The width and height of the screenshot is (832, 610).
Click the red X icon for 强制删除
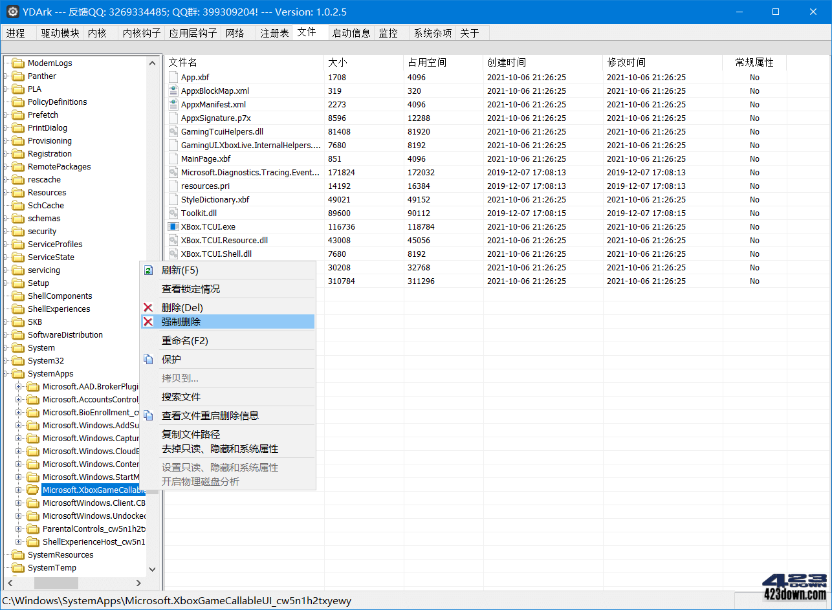pos(148,321)
